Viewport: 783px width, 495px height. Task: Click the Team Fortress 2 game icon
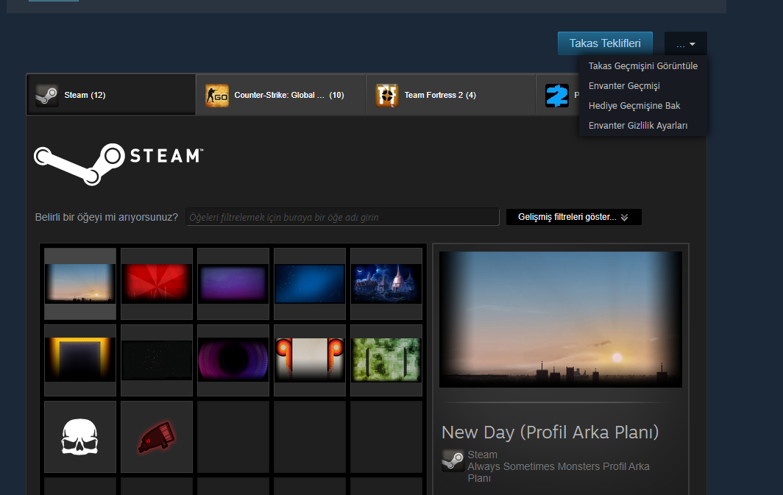coord(387,96)
